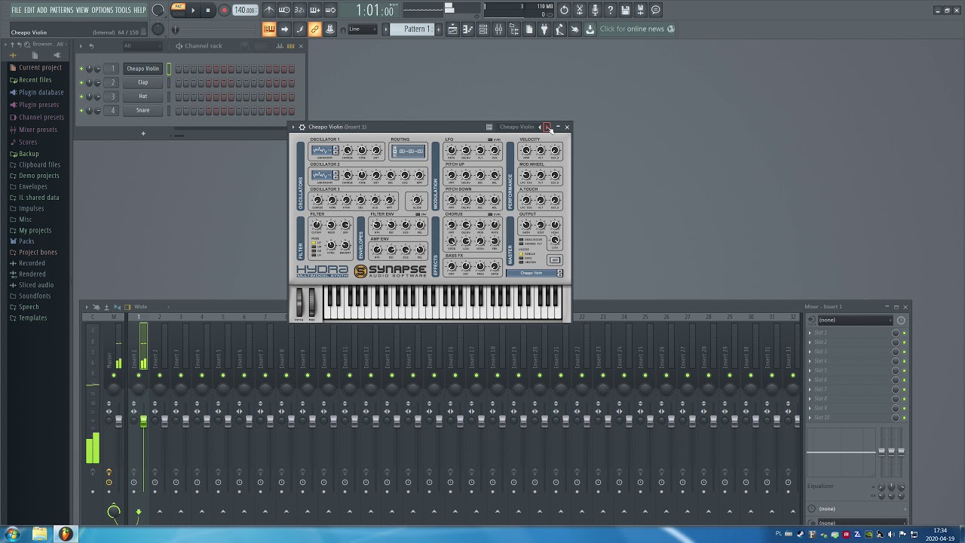
Task: Open the Channel rack view toolbar button
Action: pos(483,29)
